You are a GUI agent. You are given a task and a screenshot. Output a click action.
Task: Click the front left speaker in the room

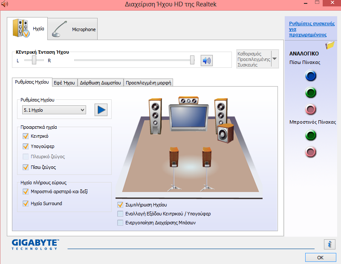tap(155, 116)
